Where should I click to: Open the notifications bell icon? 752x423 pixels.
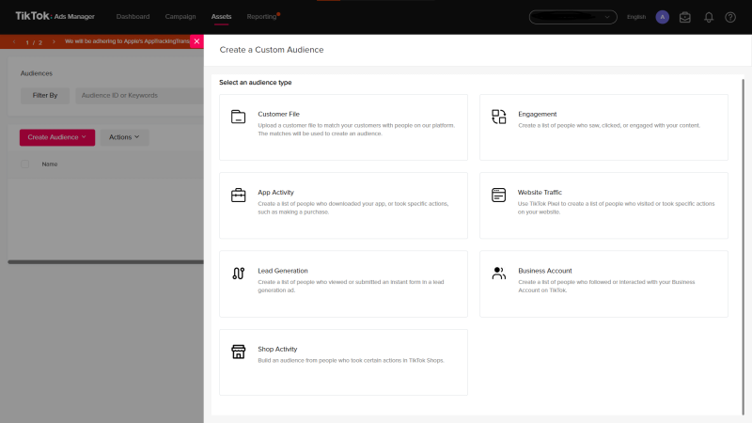point(709,17)
